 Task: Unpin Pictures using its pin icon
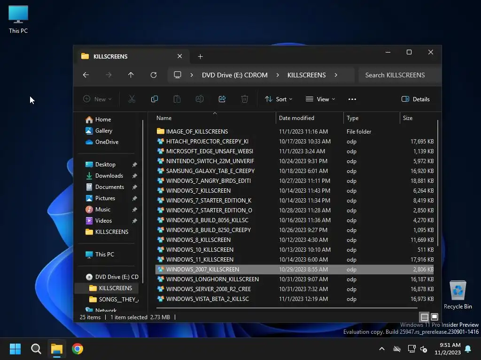point(134,198)
